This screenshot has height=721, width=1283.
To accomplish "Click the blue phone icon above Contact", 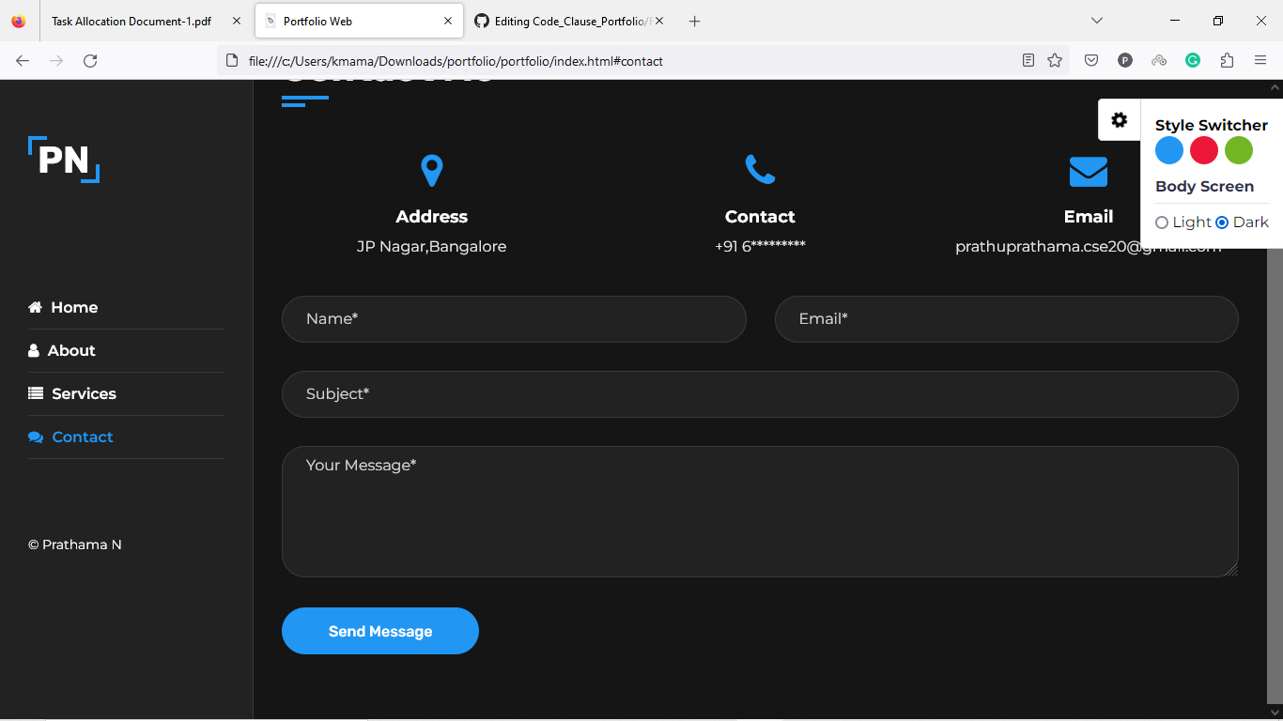I will [760, 170].
